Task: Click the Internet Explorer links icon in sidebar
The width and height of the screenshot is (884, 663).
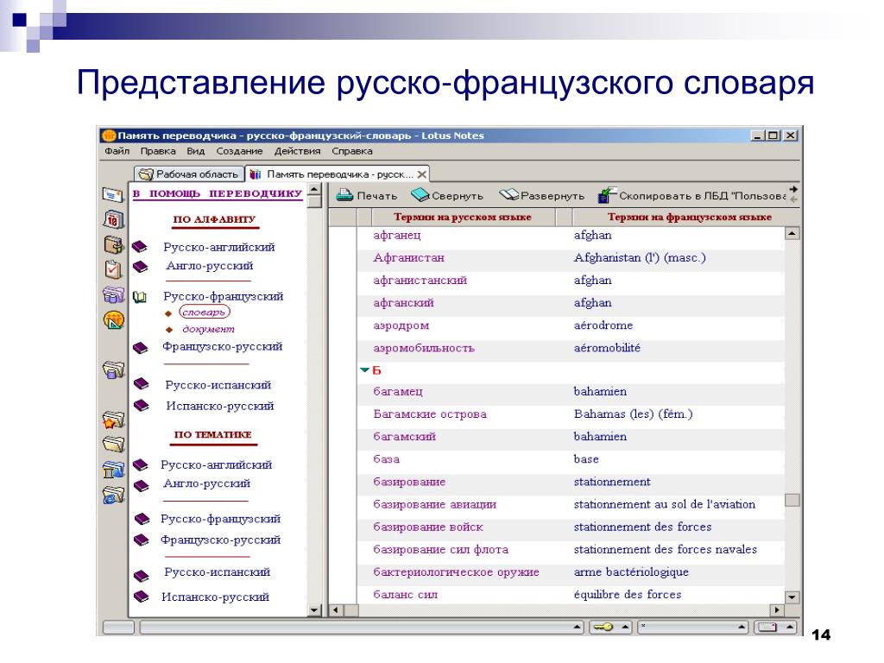Action: pyautogui.click(x=113, y=495)
